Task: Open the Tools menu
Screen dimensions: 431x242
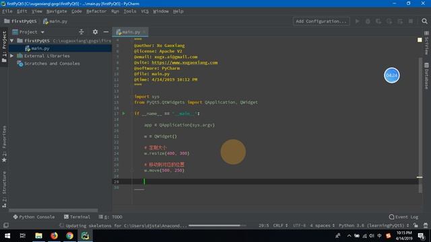Action: [130, 11]
